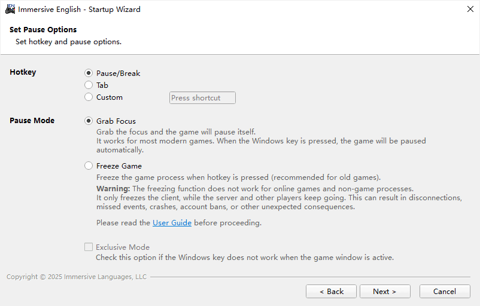Click the Hotkey section label
The width and height of the screenshot is (480, 306).
pos(23,72)
